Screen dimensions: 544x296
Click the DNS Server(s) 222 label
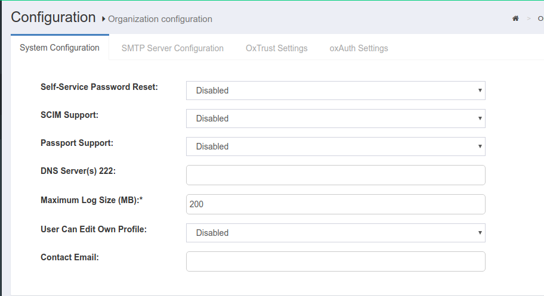(x=78, y=172)
